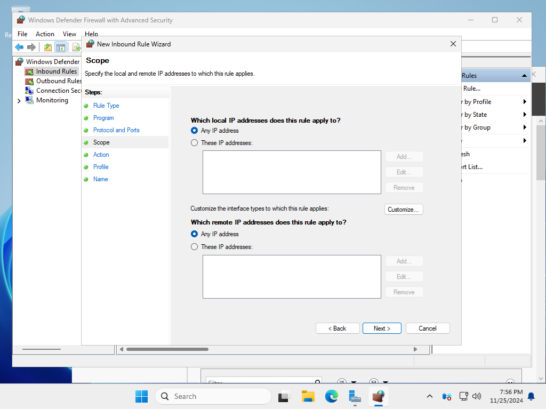Screen dimensions: 546x409
Task: Go back to the Protocol and Ports step
Action: [x=116, y=130]
